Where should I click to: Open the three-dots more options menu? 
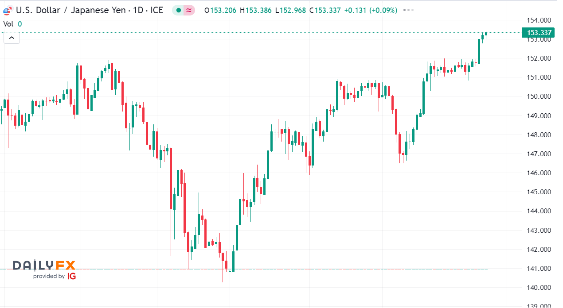pyautogui.click(x=409, y=10)
